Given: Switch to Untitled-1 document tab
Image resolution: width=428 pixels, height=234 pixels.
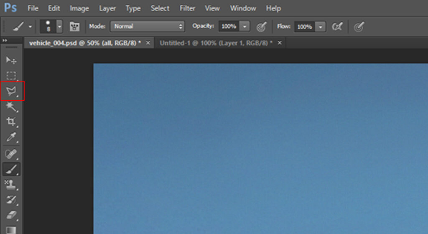Looking at the screenshot, I should (x=216, y=43).
